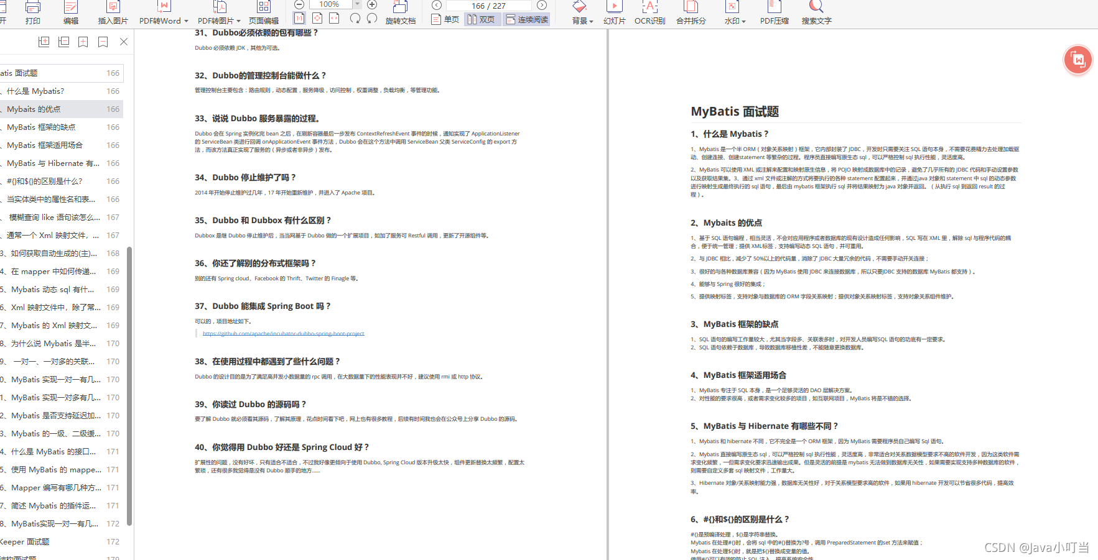
Task: Click the 背景 (Background) paint bucket icon
Action: pos(579,7)
